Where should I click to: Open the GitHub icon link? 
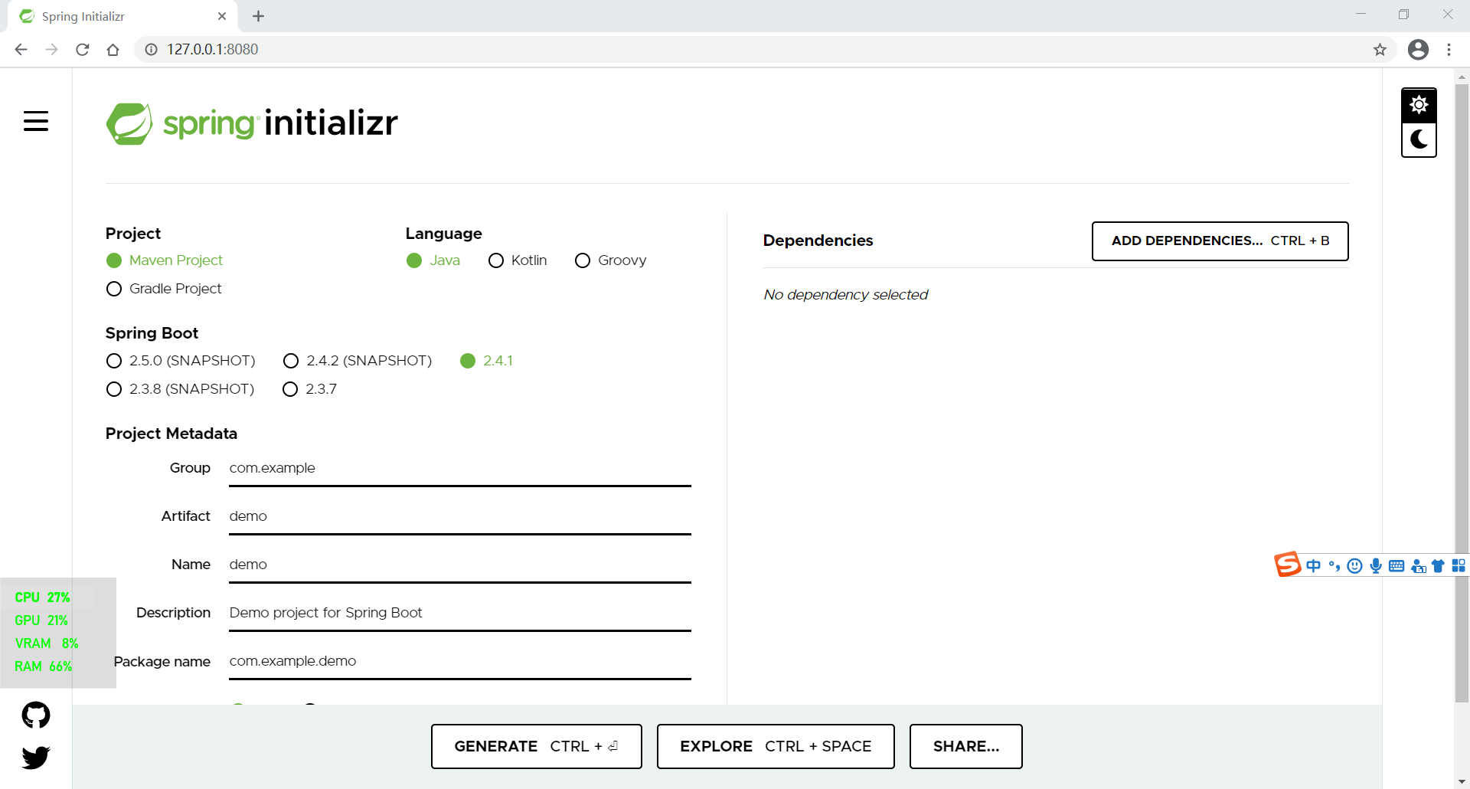[x=36, y=715]
